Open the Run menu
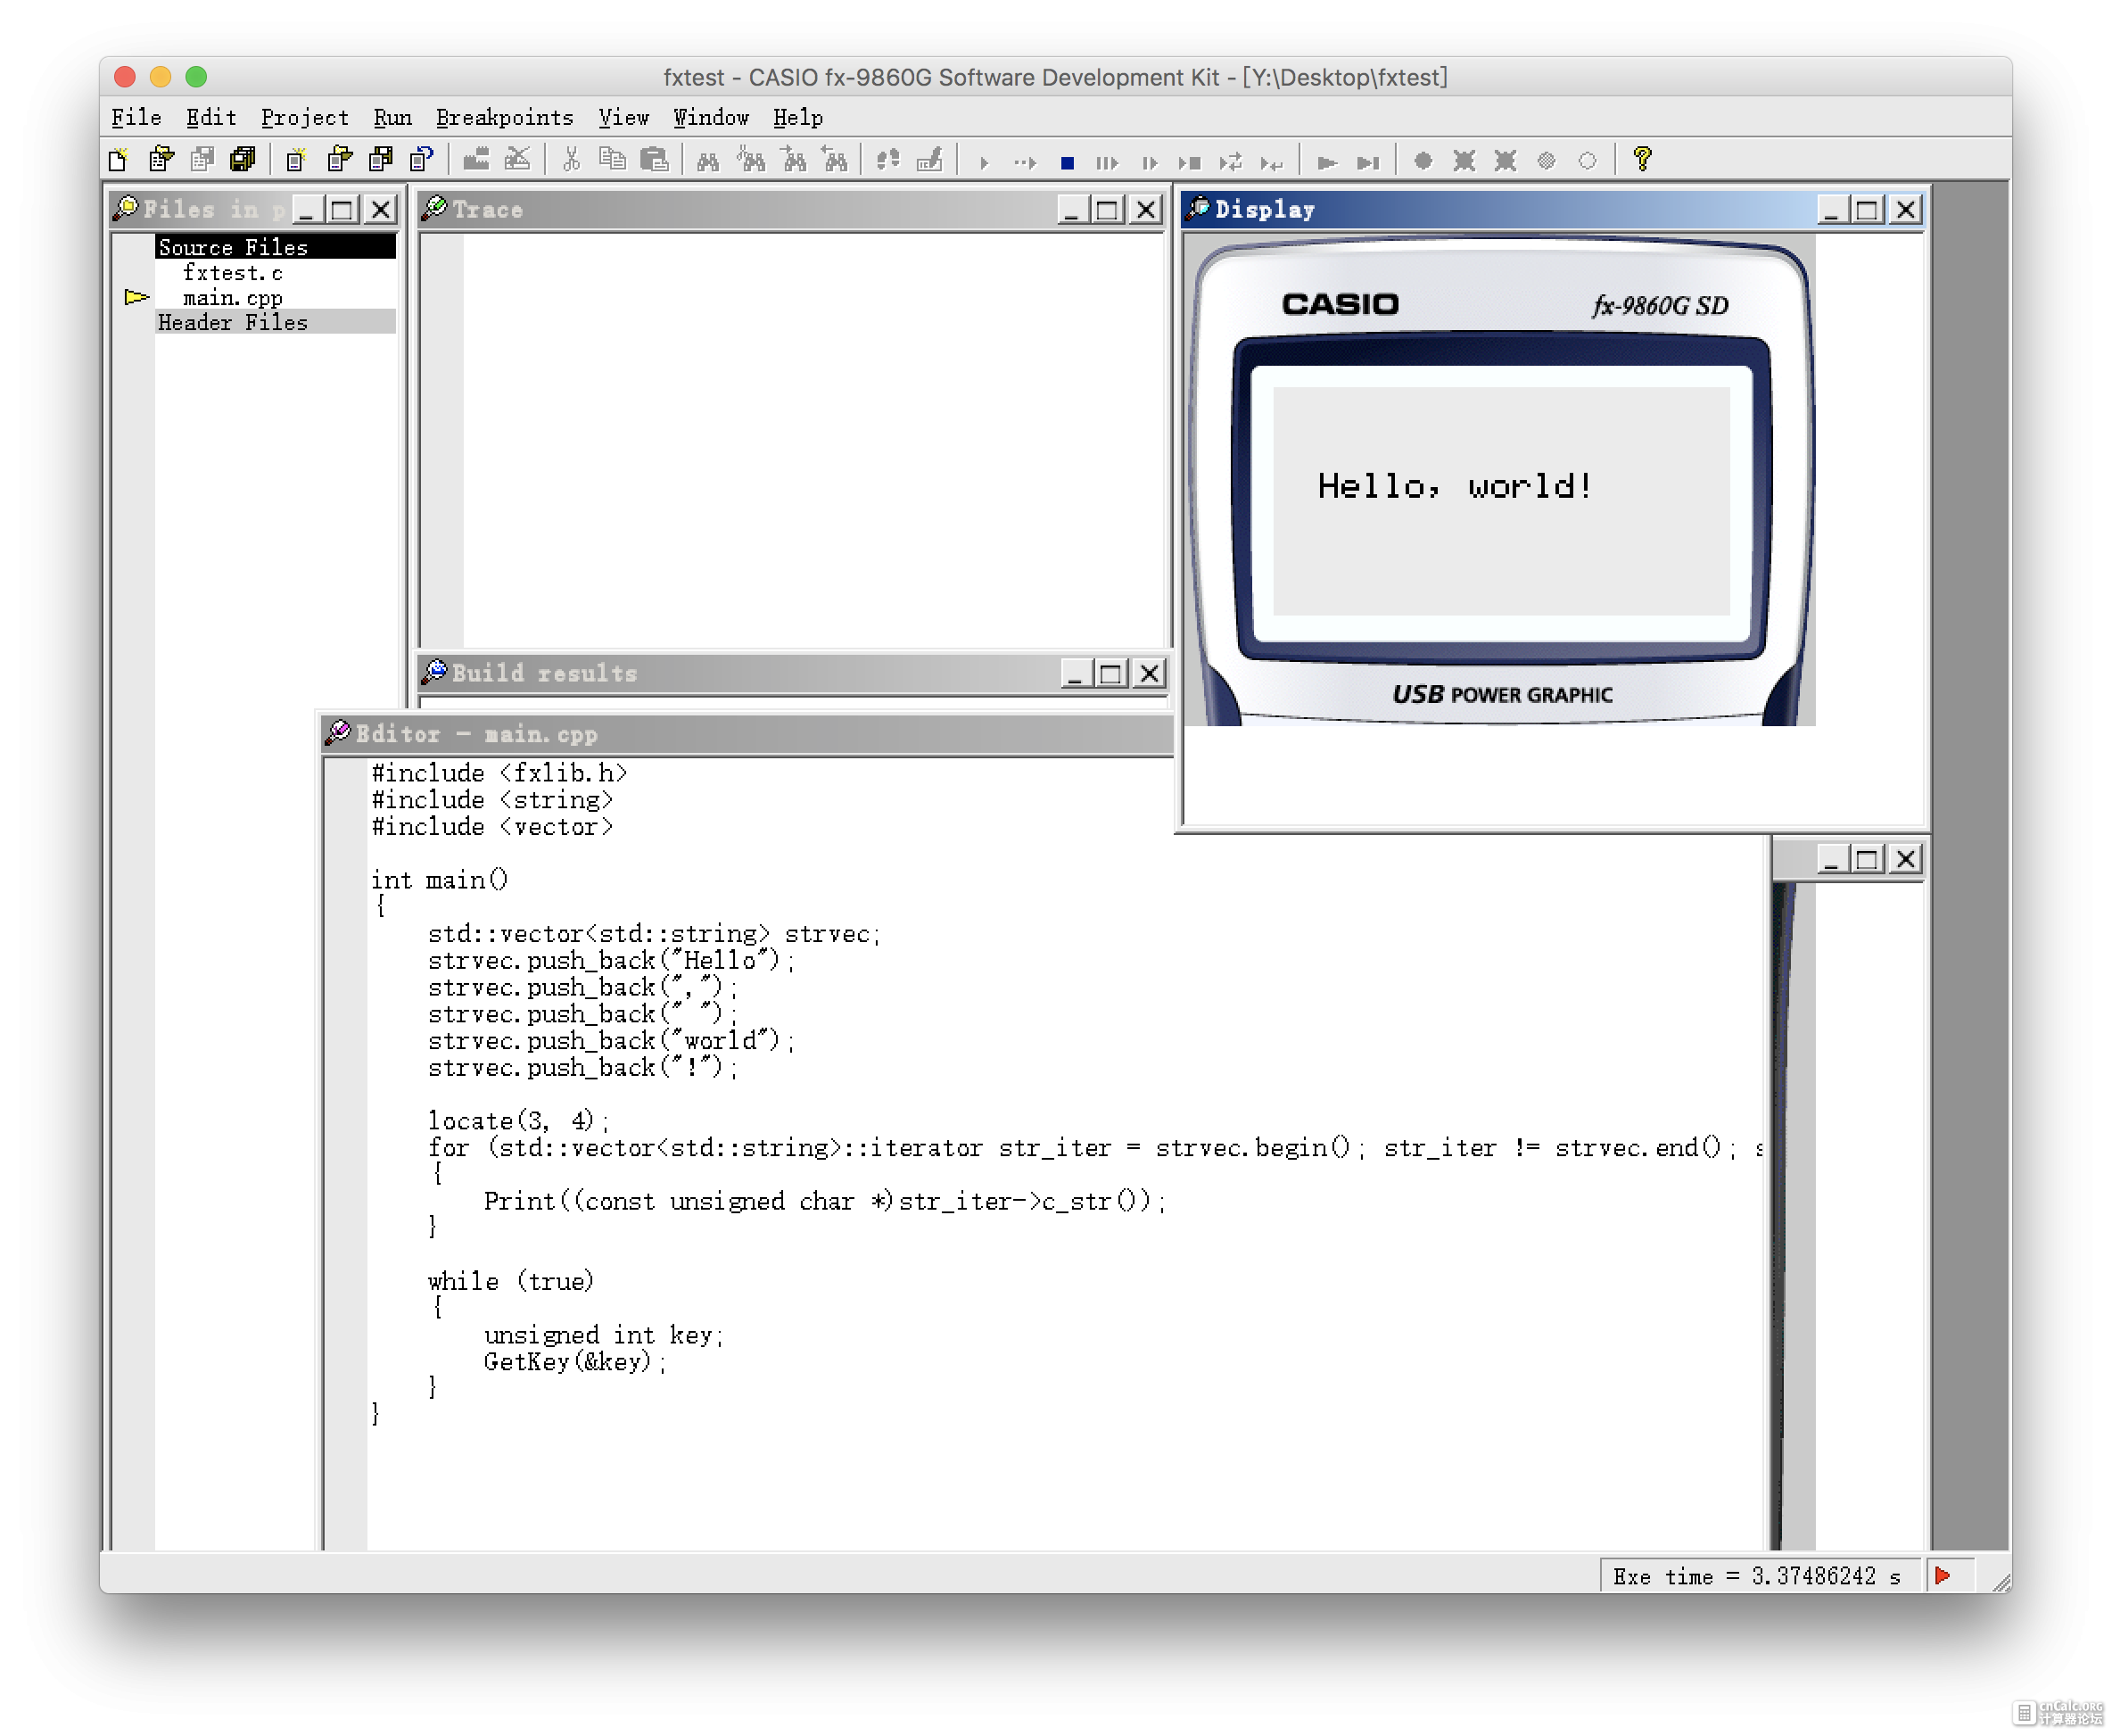 tap(392, 118)
